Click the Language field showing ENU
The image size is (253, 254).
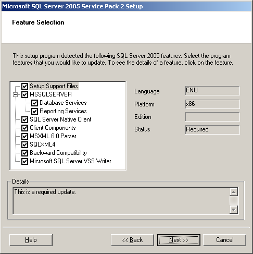(x=212, y=91)
